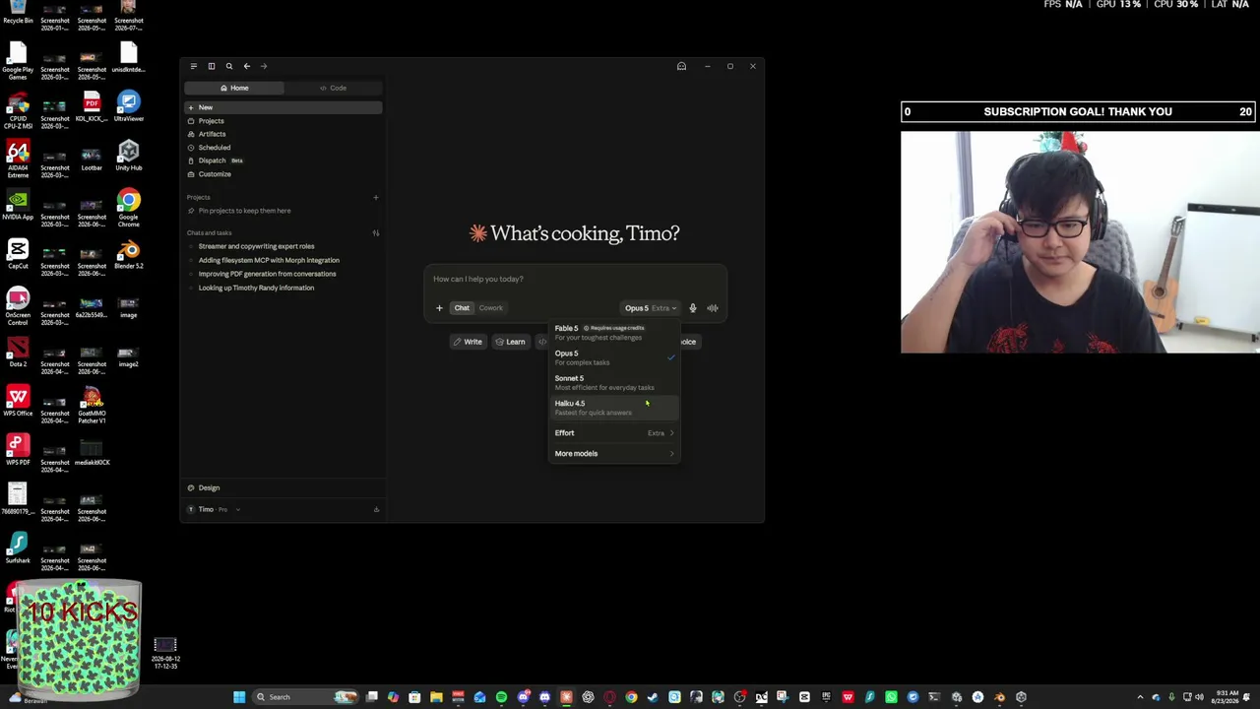
Task: Select the Cowork mode toggle
Action: pyautogui.click(x=490, y=308)
